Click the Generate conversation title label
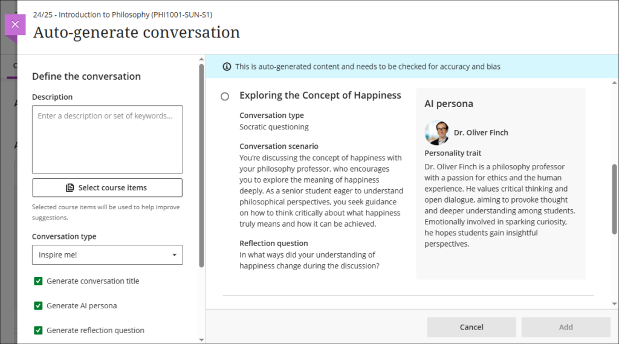 tap(92, 281)
